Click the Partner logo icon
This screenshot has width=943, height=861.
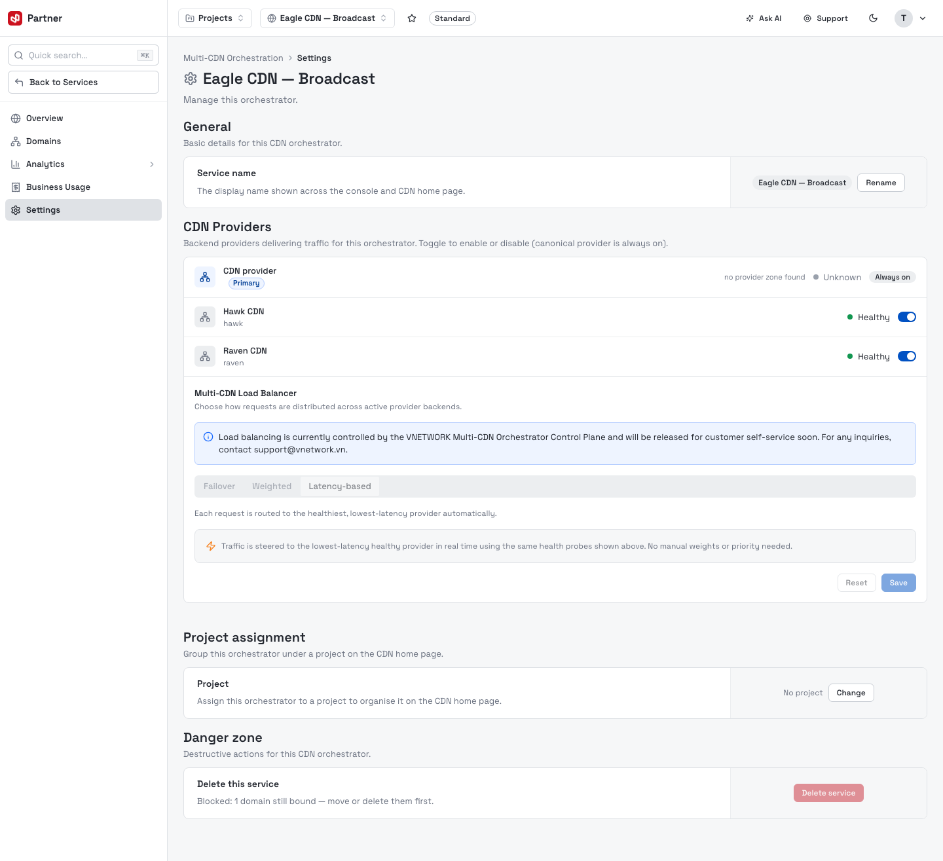[15, 18]
